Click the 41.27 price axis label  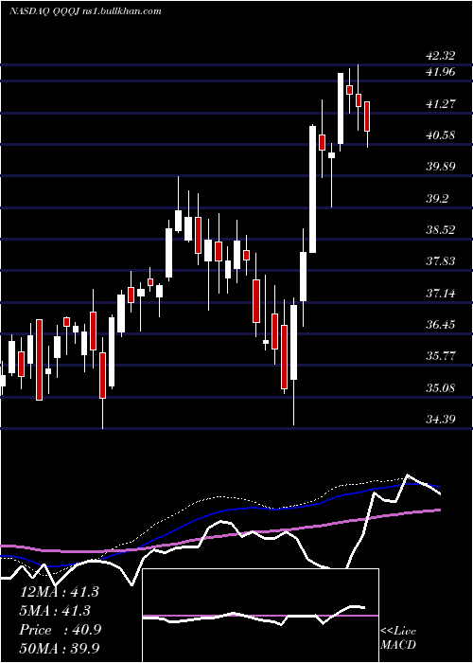coord(441,103)
